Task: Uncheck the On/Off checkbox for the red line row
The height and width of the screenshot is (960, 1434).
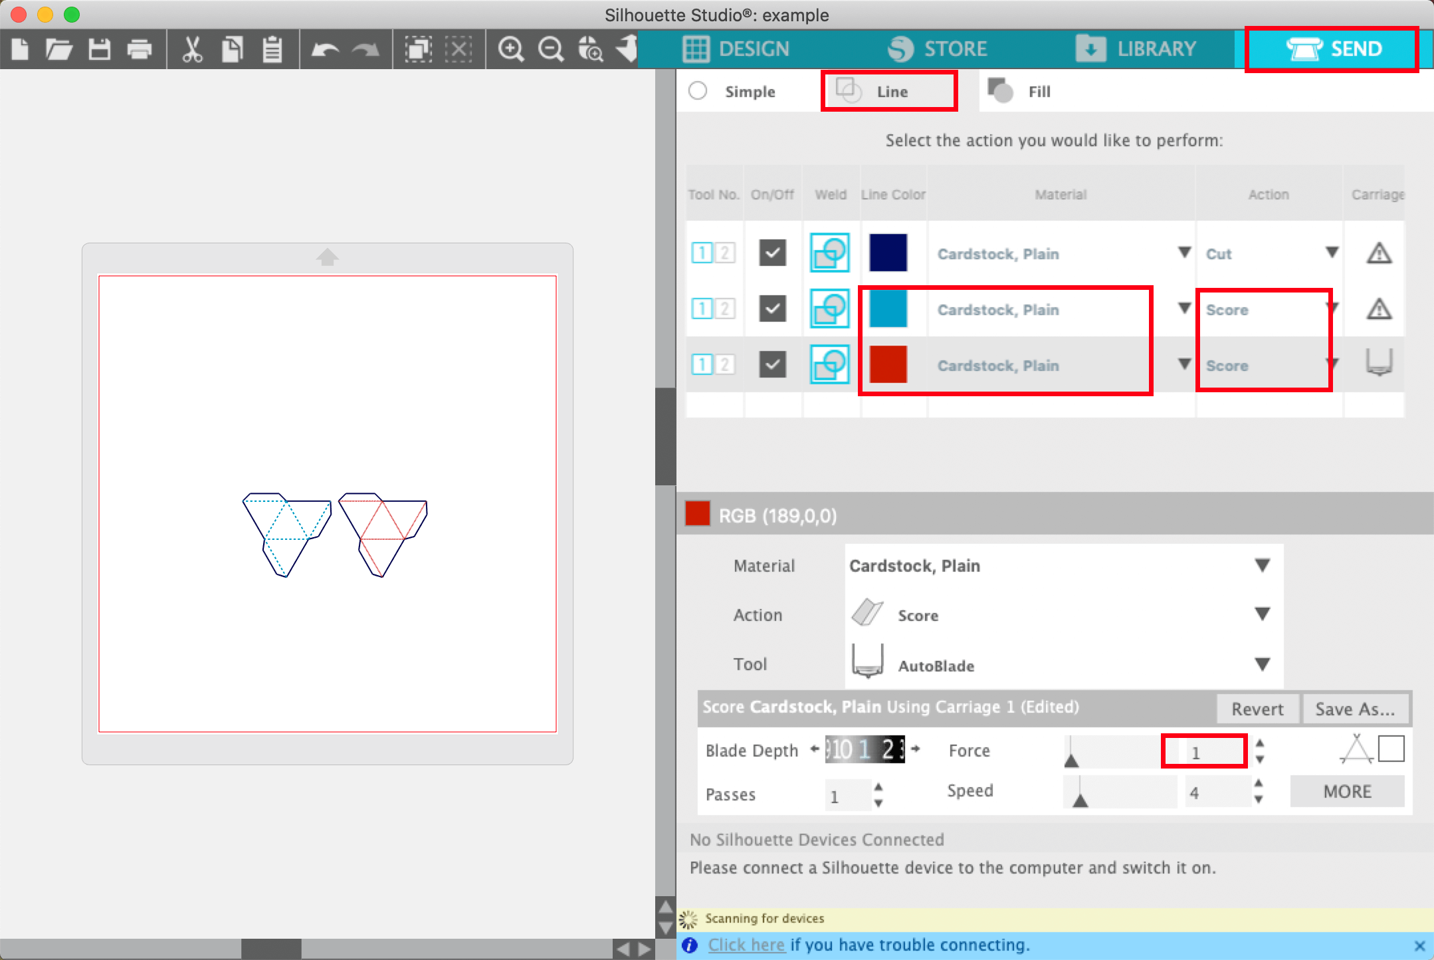Action: [x=772, y=364]
